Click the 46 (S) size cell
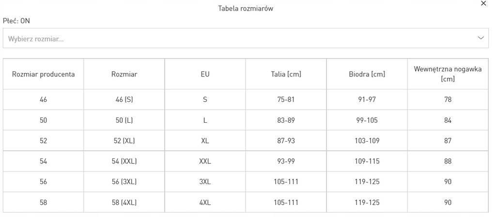The image size is (496, 217). [x=124, y=100]
